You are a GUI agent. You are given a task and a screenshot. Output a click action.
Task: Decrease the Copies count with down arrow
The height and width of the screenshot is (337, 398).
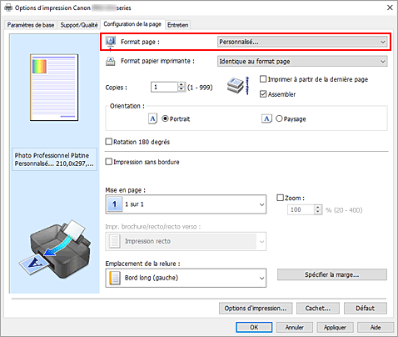[182, 89]
